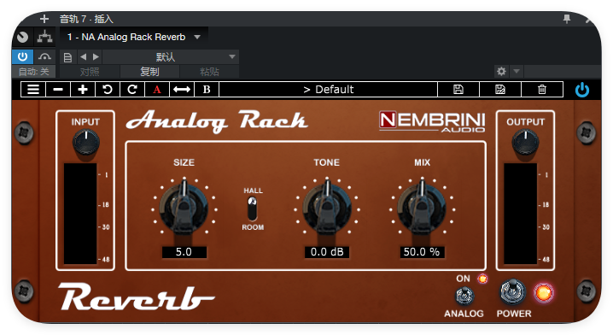Image resolution: width=613 pixels, height=335 pixels.
Task: Click the INPUT gain knob
Action: (x=85, y=143)
